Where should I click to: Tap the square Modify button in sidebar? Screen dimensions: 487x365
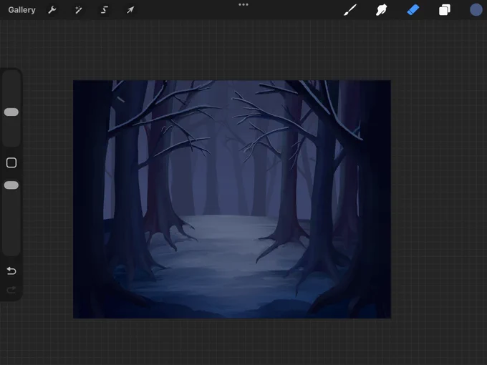(x=11, y=162)
